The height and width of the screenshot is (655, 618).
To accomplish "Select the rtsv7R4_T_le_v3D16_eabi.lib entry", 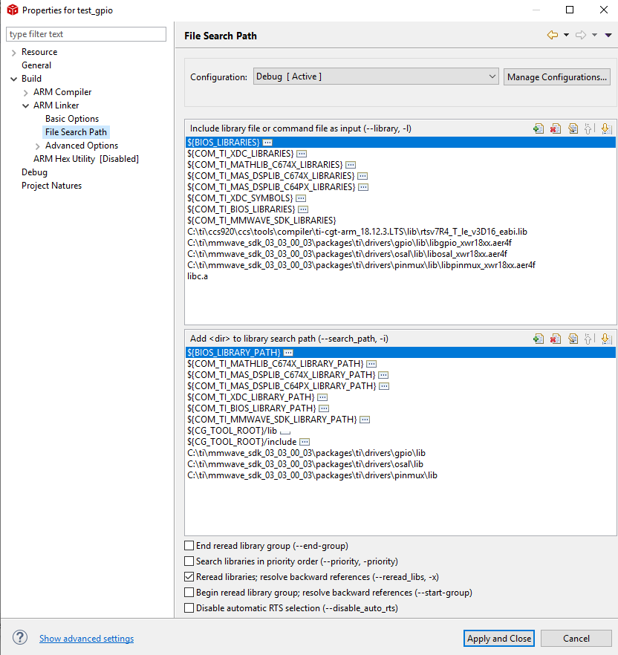I will point(357,232).
